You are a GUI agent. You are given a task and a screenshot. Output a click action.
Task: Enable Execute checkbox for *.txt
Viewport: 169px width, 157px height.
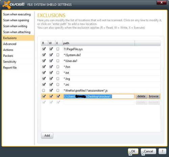[x=58, y=73]
